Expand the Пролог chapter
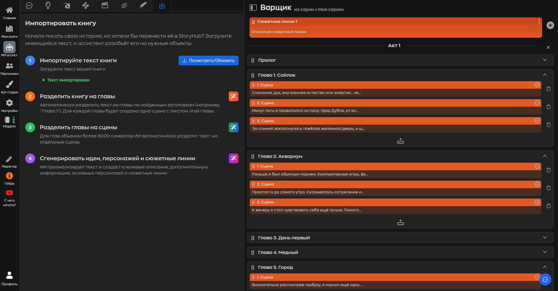This screenshot has width=558, height=291. (x=545, y=60)
